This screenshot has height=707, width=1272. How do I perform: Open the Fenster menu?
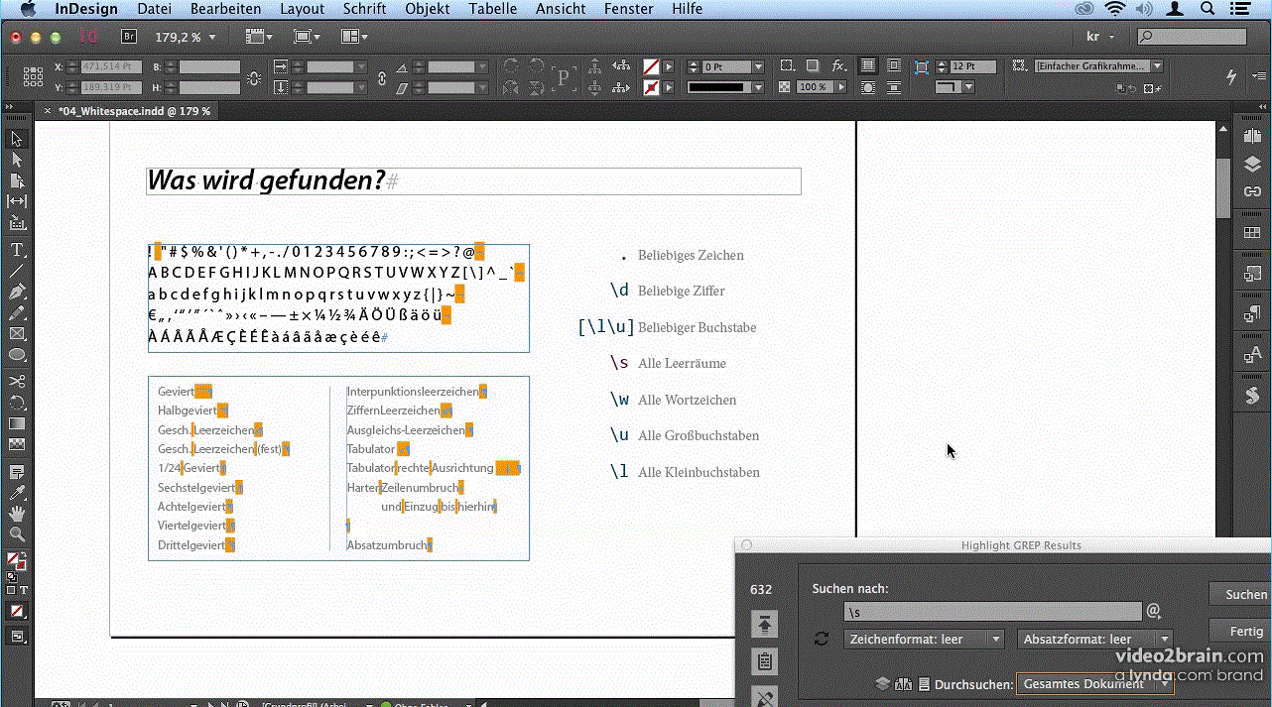coord(631,9)
